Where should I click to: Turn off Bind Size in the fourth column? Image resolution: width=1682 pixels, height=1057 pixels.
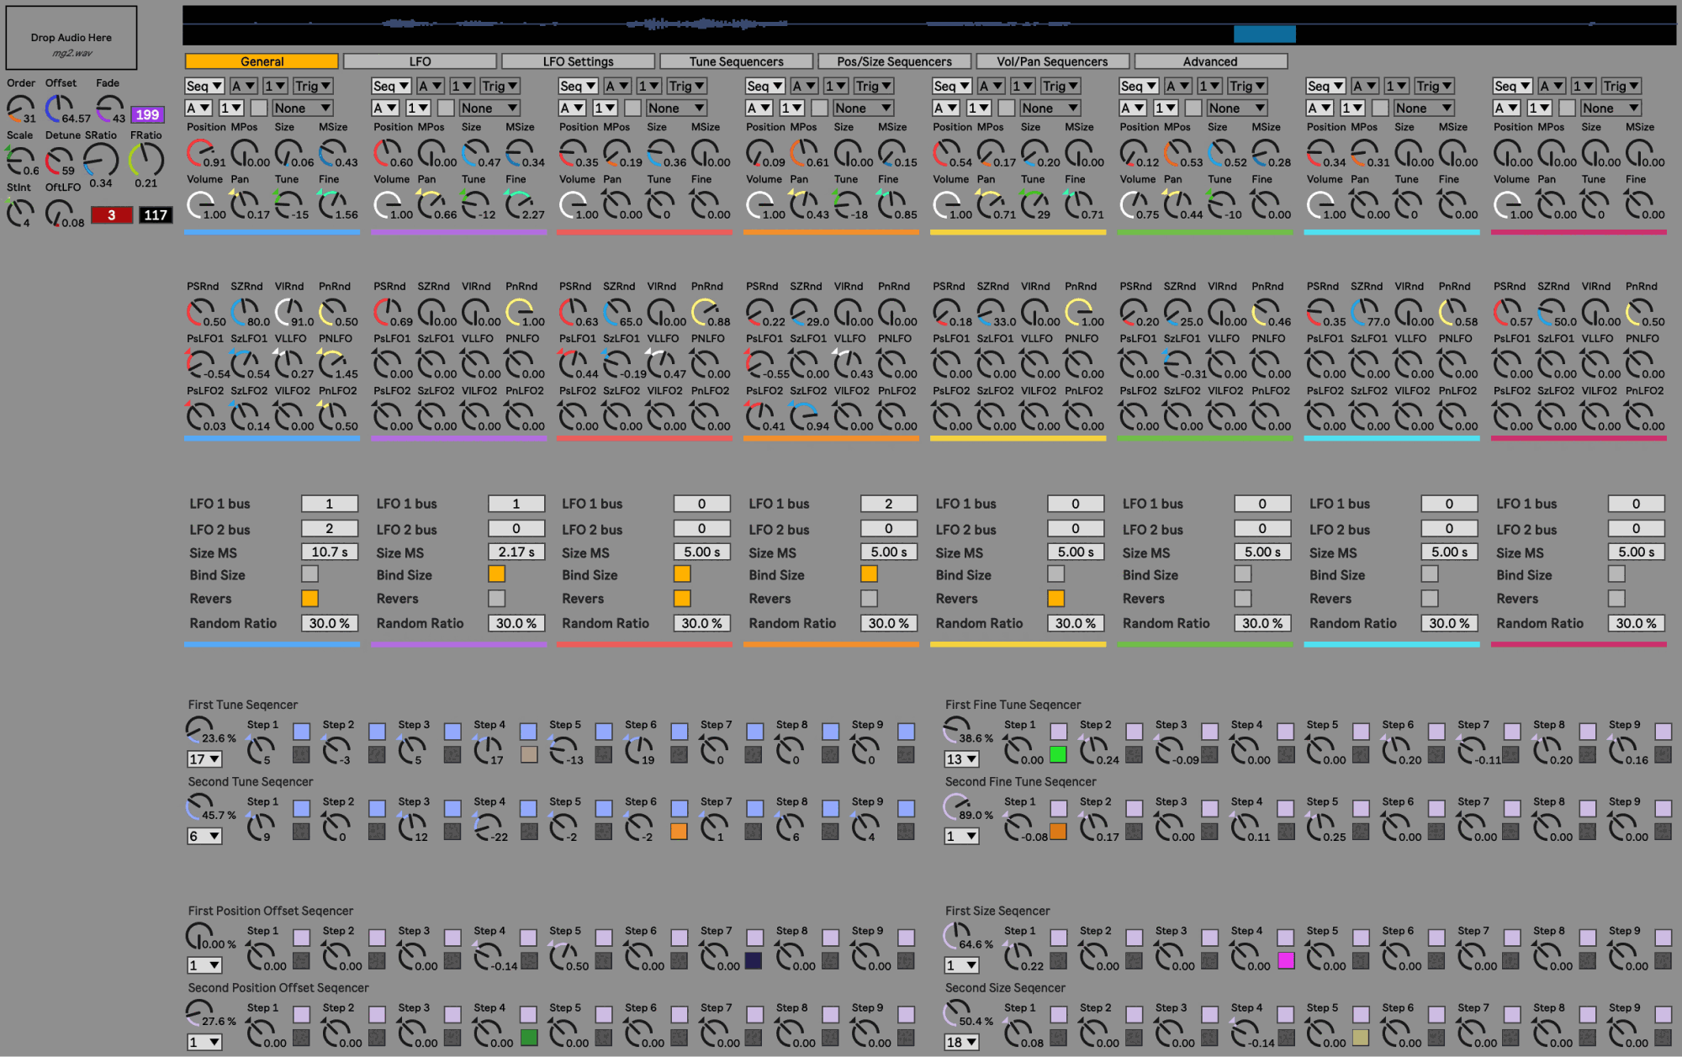[869, 573]
